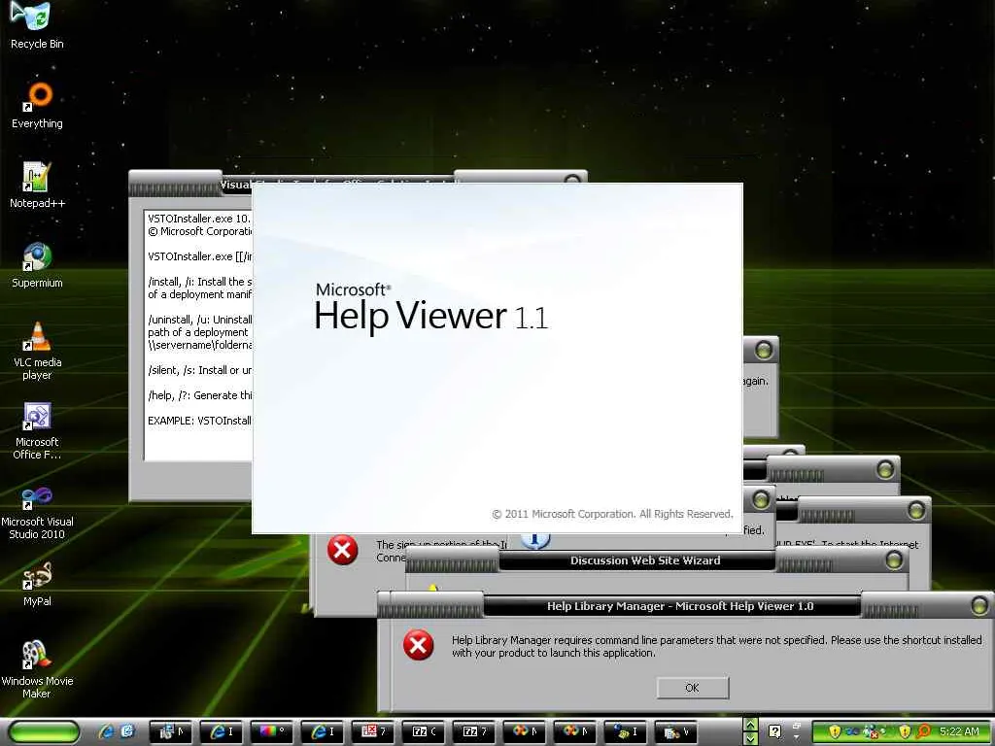The width and height of the screenshot is (995, 746).
Task: Open the help question mark tray icon
Action: 774,731
